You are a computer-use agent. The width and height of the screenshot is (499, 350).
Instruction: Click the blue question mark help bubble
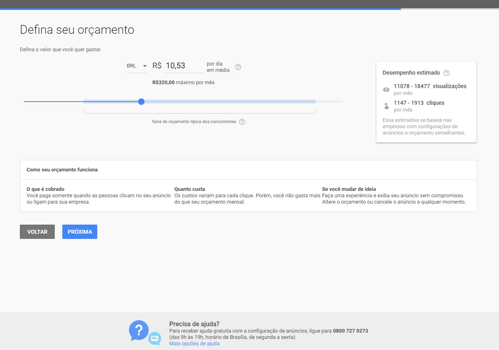point(139,331)
